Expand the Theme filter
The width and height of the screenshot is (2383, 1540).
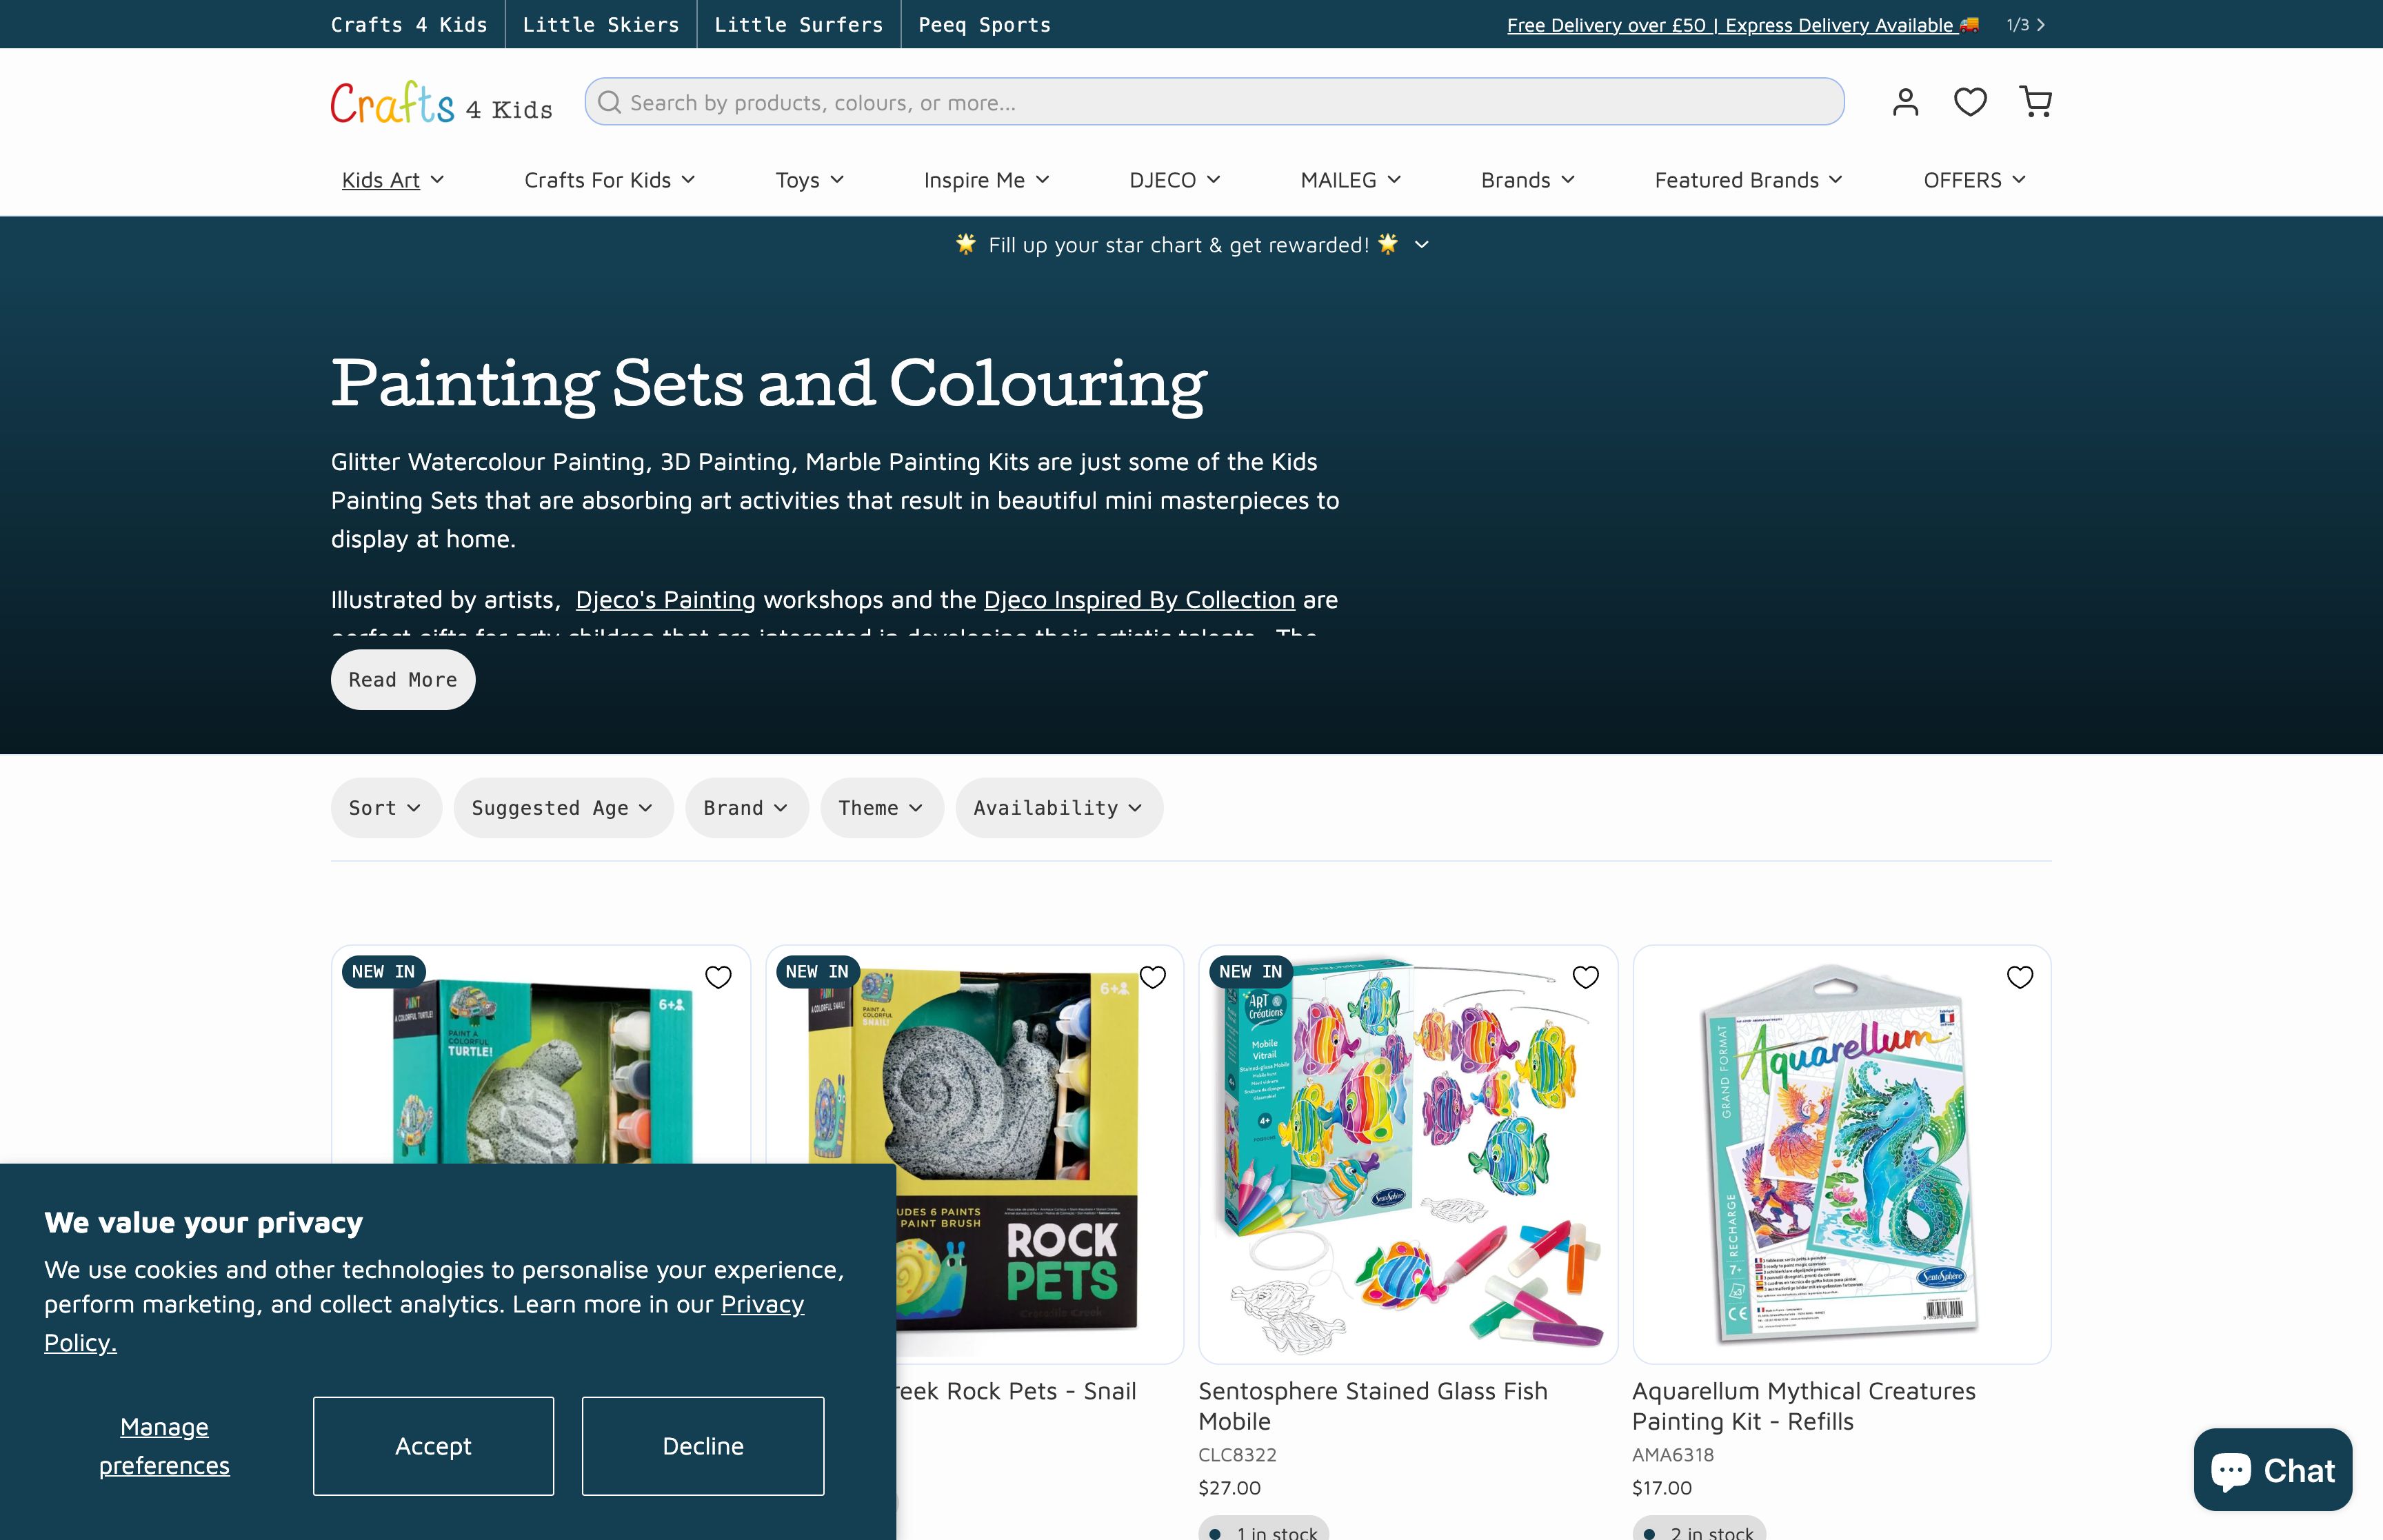tap(880, 807)
